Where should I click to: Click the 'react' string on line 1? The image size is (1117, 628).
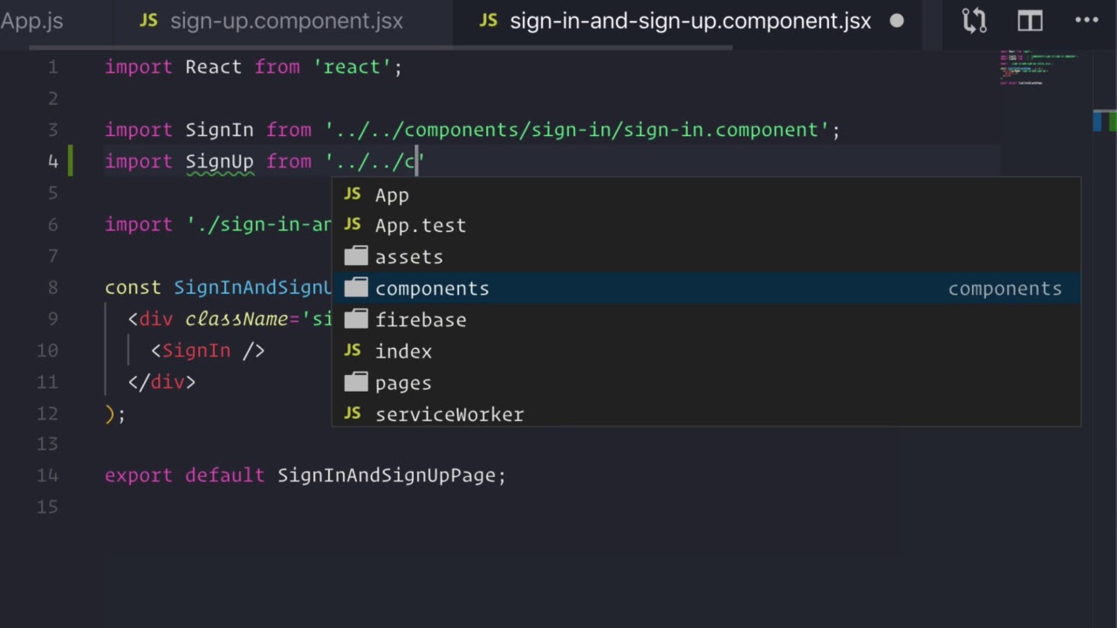pos(352,67)
